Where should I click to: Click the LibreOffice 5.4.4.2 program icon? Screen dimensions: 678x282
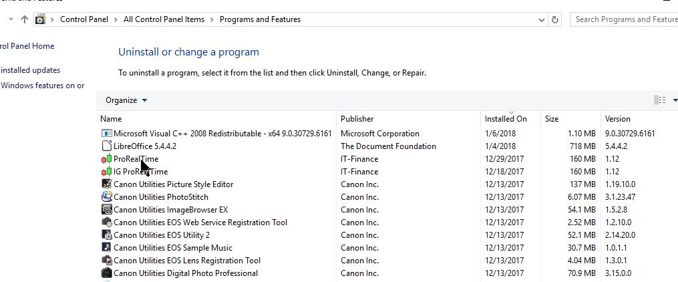coord(107,146)
